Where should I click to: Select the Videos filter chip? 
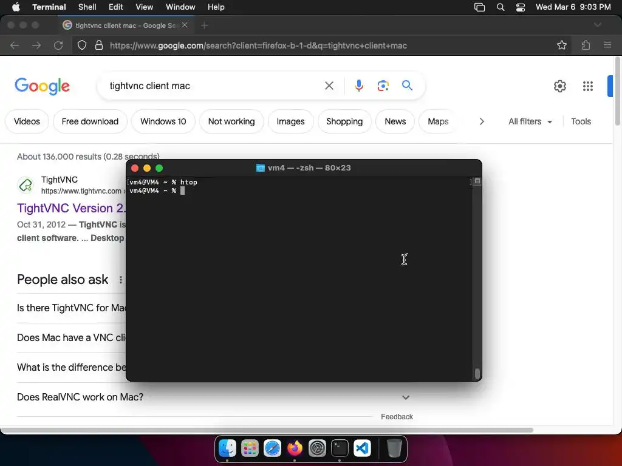(x=27, y=121)
